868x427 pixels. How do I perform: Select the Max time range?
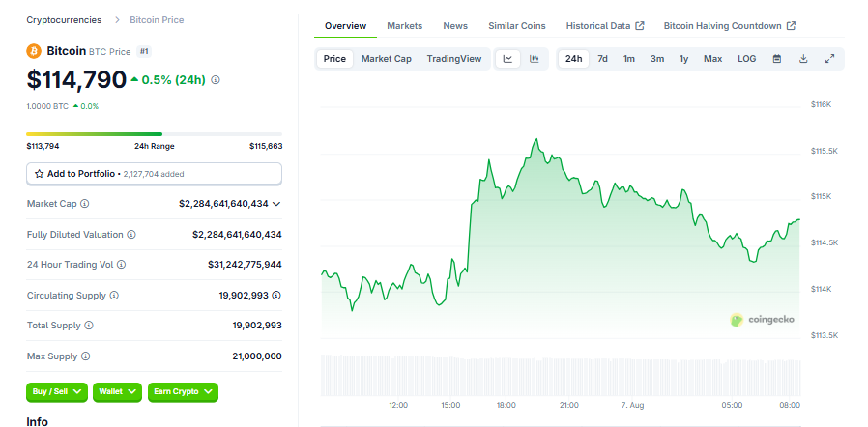click(x=713, y=59)
